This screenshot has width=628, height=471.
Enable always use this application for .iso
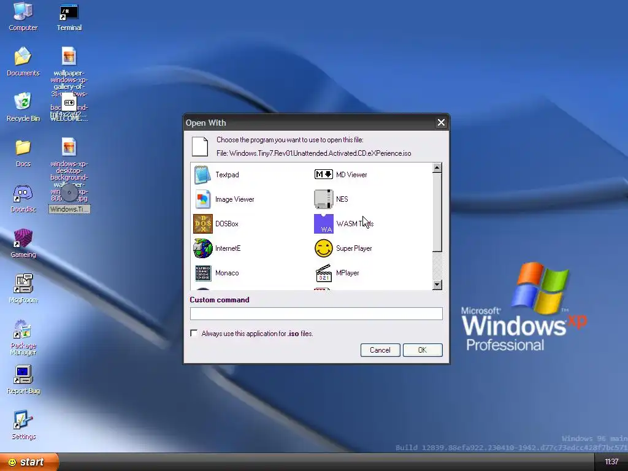(194, 333)
